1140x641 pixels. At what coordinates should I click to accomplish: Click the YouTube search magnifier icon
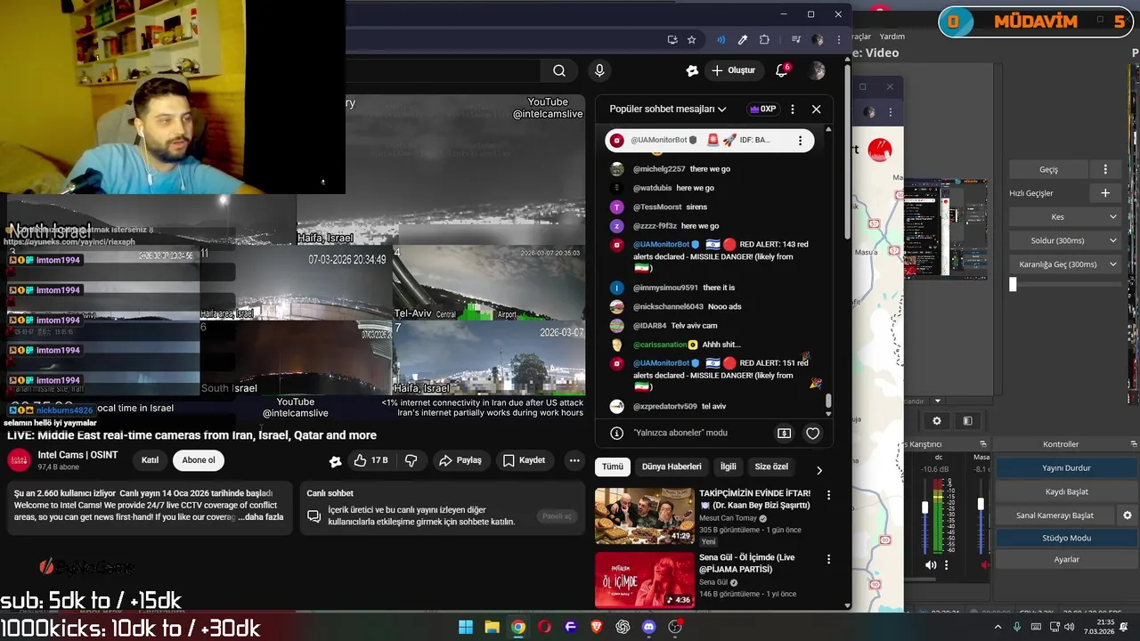(x=558, y=70)
